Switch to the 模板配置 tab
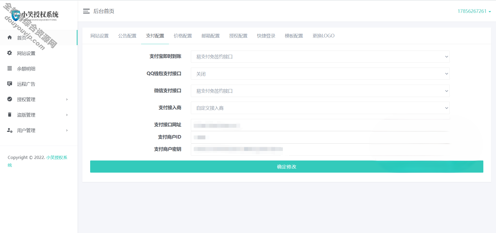This screenshot has height=233, width=496. [294, 36]
